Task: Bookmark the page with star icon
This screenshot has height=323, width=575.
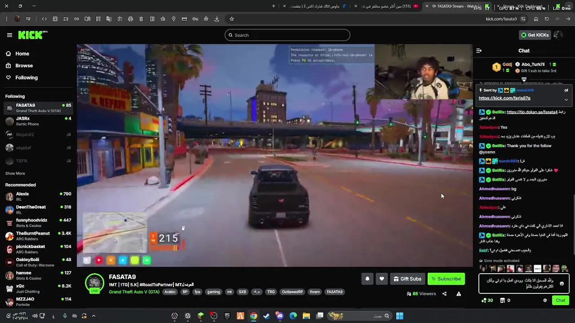Action: (x=232, y=19)
